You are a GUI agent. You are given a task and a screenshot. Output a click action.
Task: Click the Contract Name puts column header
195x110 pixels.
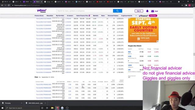point(40,82)
